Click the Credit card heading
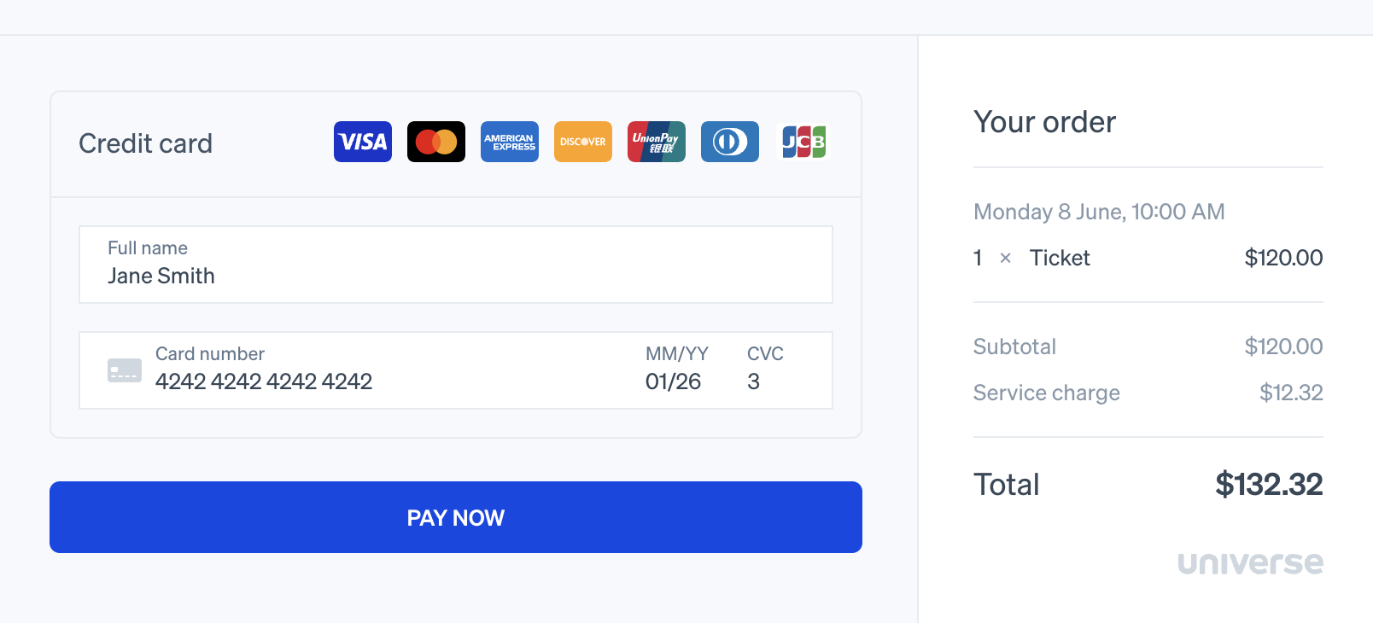This screenshot has width=1373, height=623. [145, 143]
